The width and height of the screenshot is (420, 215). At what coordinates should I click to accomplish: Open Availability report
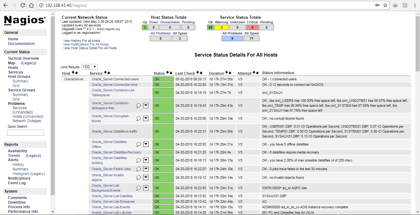point(18,151)
